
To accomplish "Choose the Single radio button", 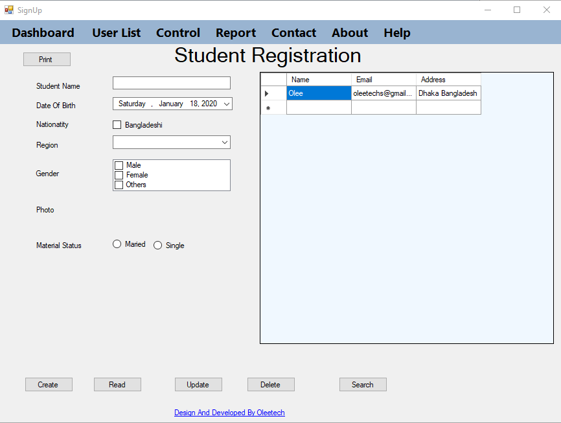I will (x=158, y=246).
